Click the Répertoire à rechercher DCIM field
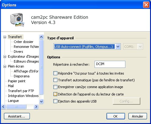 (x=110, y=64)
